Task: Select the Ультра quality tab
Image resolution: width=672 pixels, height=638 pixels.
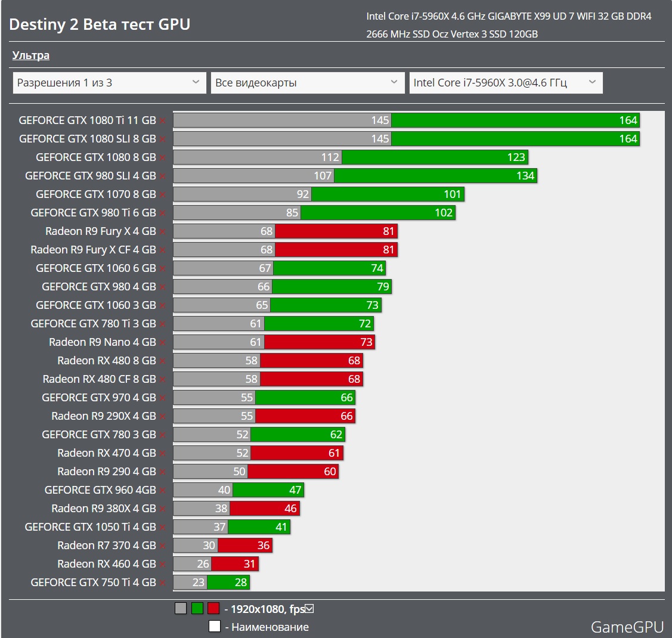Action: tap(31, 55)
